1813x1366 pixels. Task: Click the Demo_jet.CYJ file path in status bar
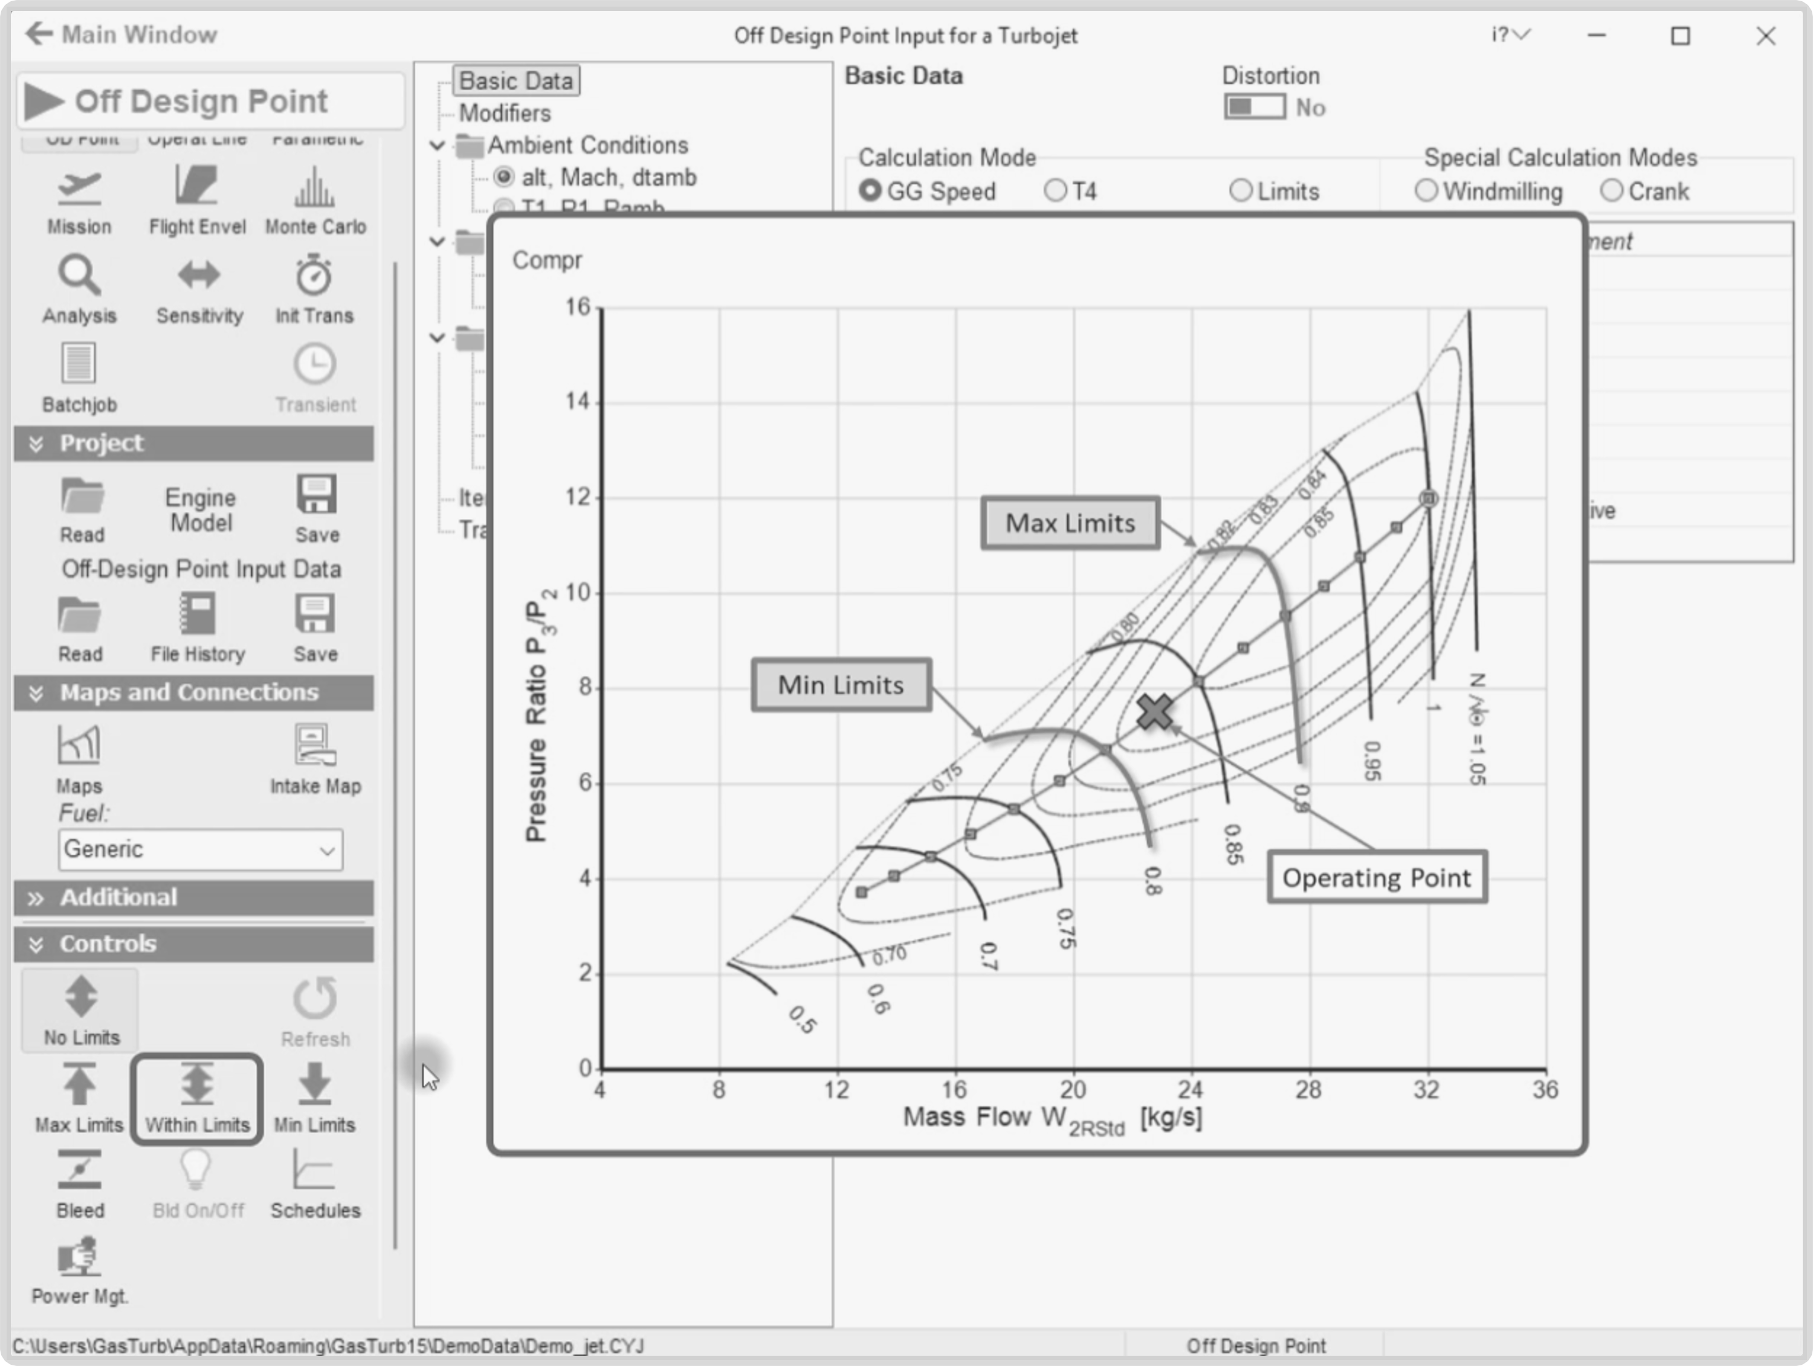click(x=328, y=1346)
